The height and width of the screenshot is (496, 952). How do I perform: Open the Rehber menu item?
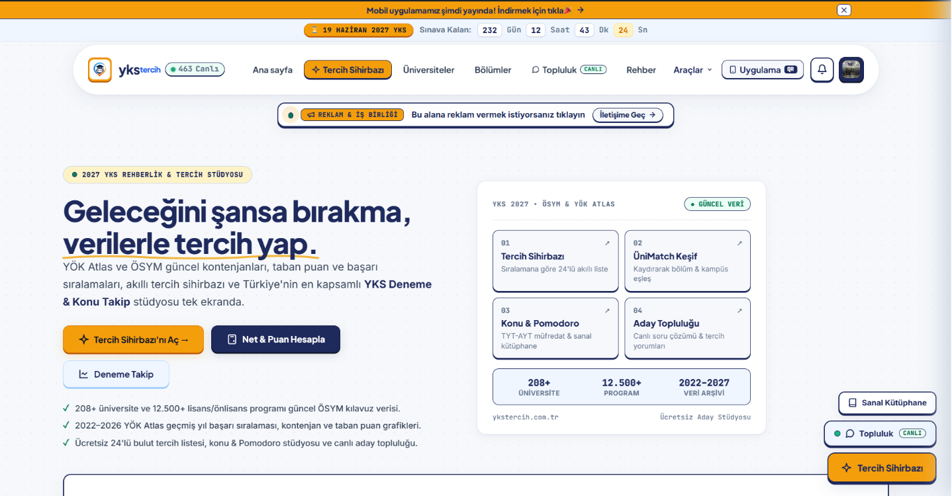[x=641, y=69]
